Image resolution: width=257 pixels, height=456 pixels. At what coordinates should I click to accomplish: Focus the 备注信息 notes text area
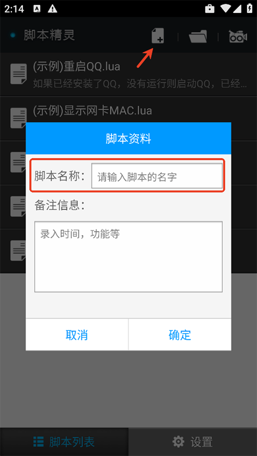128,257
